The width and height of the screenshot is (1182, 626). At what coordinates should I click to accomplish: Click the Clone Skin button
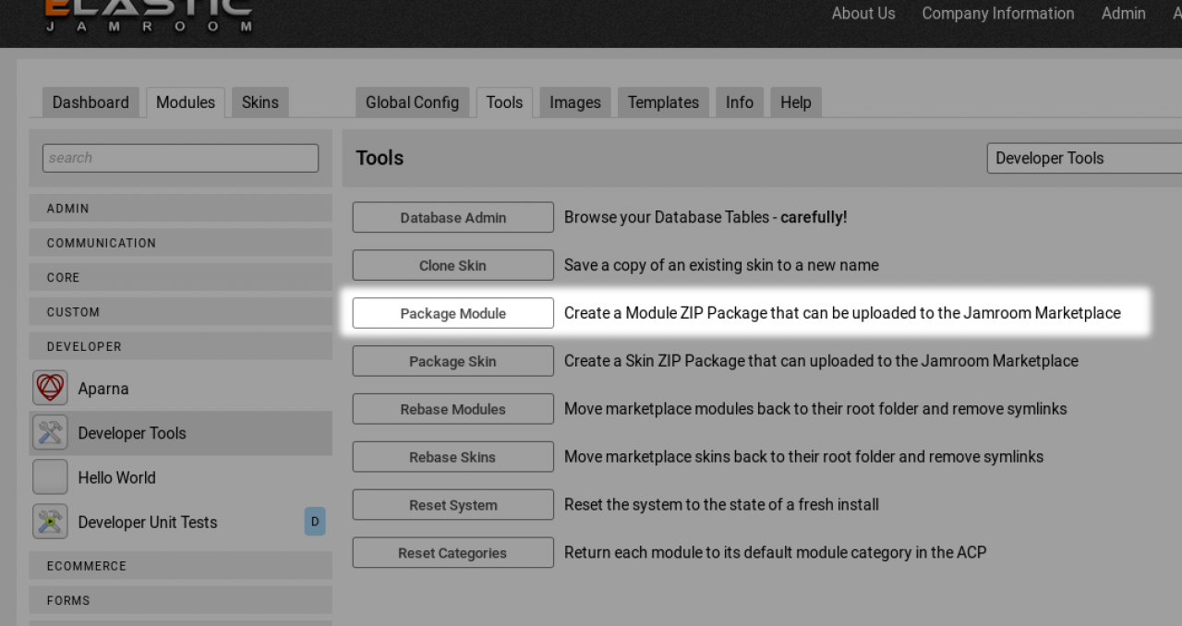[x=452, y=265]
